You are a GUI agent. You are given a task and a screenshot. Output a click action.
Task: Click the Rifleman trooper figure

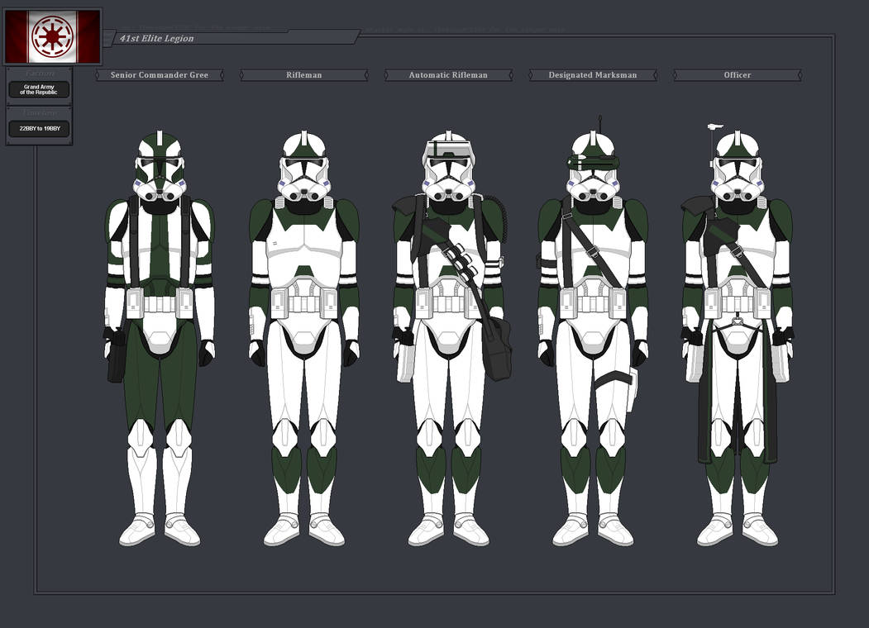pos(303,338)
